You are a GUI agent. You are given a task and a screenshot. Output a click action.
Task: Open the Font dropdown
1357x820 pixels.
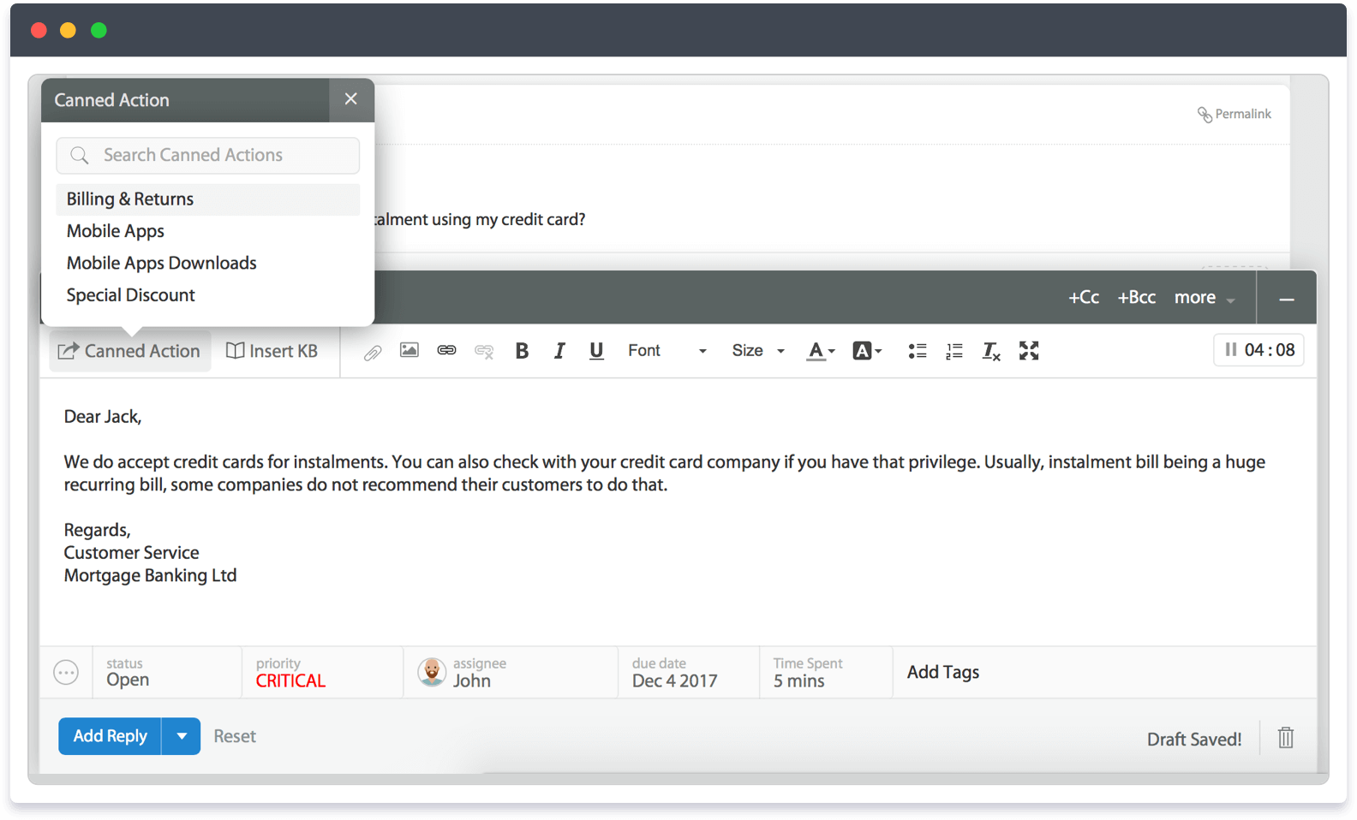tap(667, 351)
